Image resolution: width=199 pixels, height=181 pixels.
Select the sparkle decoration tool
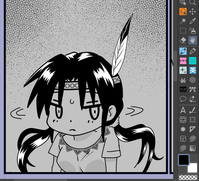183,70
